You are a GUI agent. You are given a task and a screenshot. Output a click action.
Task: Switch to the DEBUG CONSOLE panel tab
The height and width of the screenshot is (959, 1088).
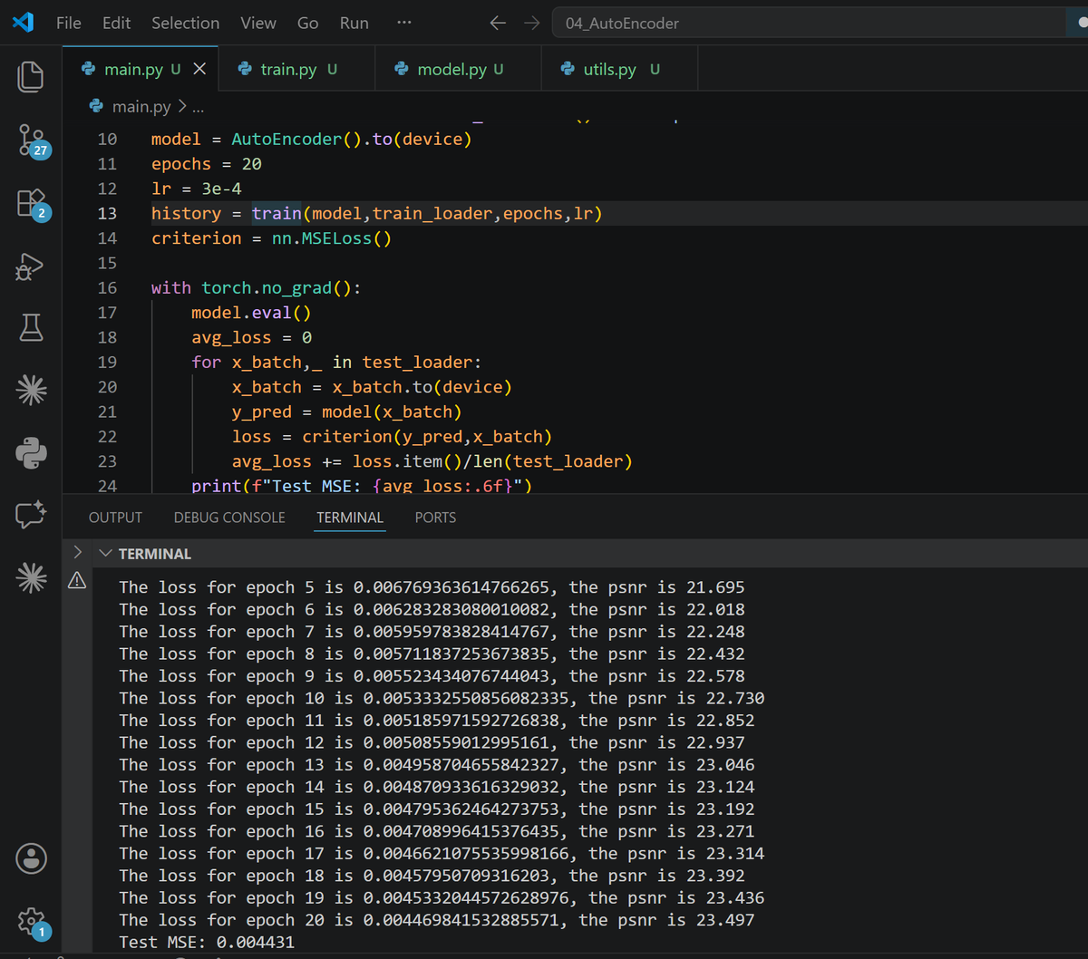[229, 518]
